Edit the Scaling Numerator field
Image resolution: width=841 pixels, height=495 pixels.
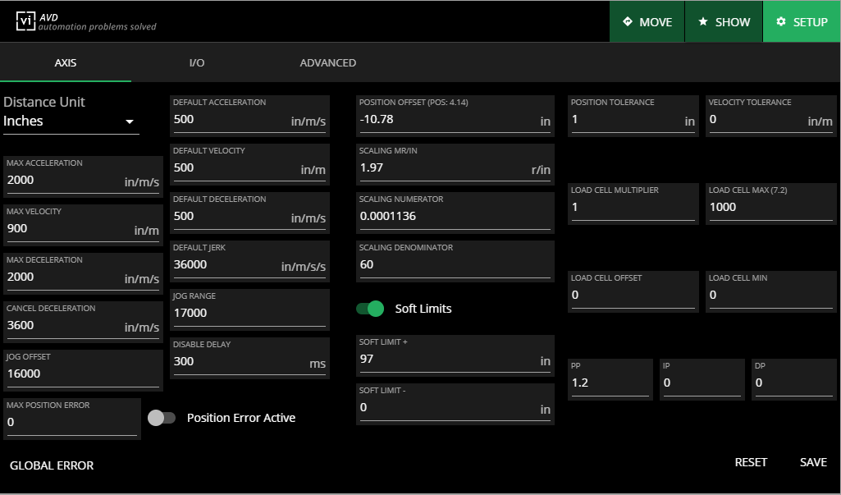[455, 213]
